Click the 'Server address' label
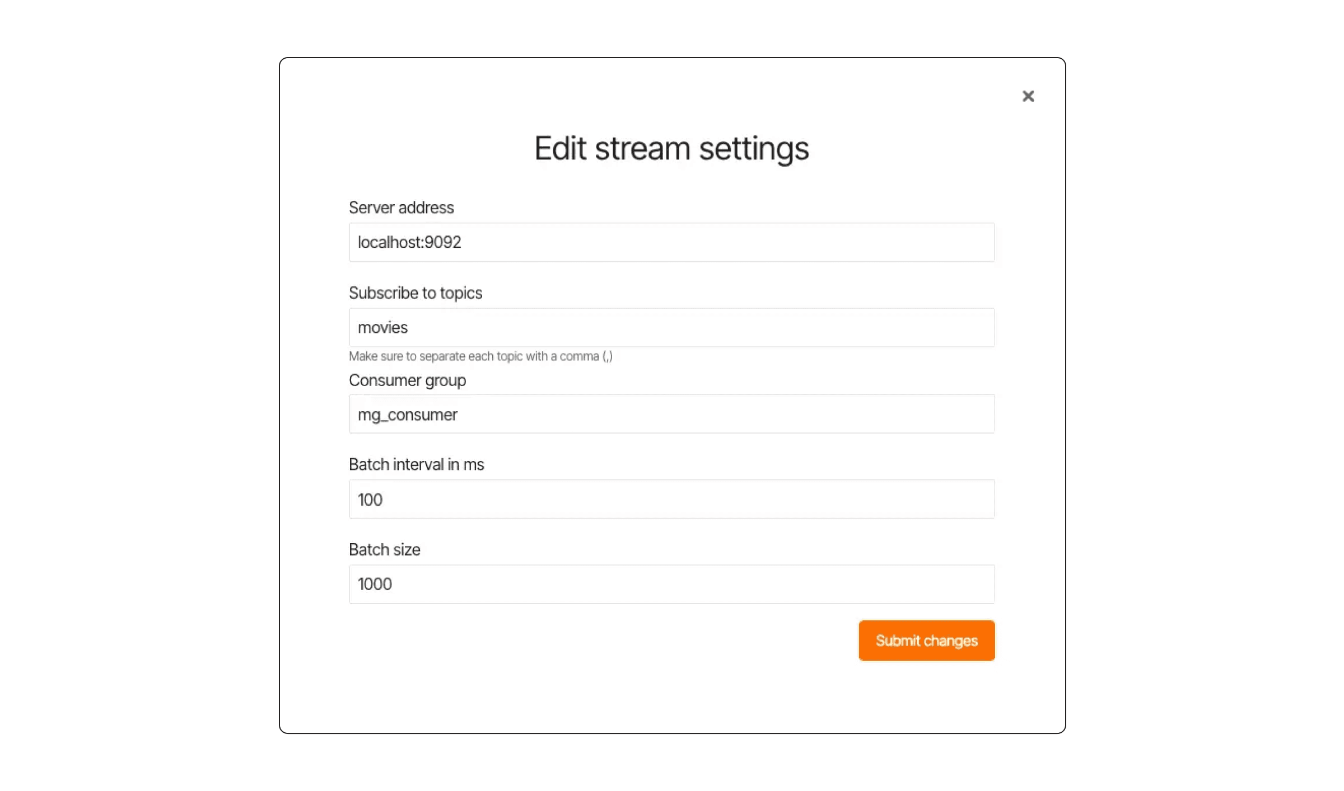The height and width of the screenshot is (791, 1344). [x=401, y=208]
